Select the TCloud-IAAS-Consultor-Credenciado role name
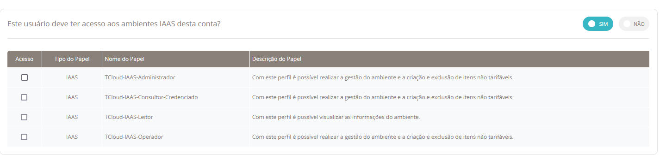This screenshot has height=166, width=666. pyautogui.click(x=151, y=97)
